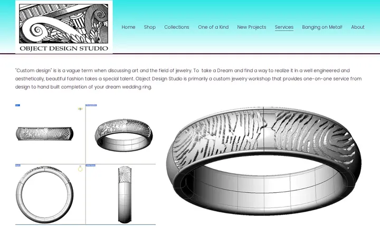
Task: Click the blue label of the side-view viewport
Action: [x=91, y=165]
